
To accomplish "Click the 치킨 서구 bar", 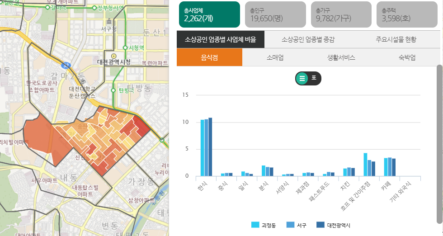I will coord(349,172).
